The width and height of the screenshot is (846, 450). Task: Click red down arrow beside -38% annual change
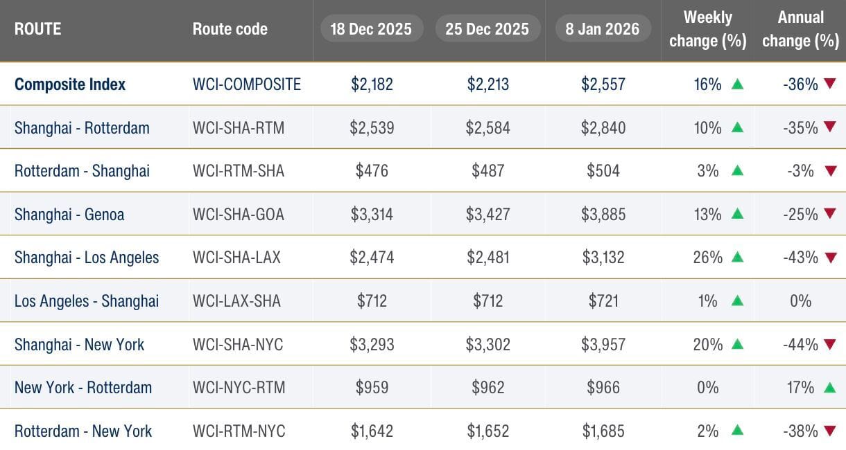(x=829, y=431)
